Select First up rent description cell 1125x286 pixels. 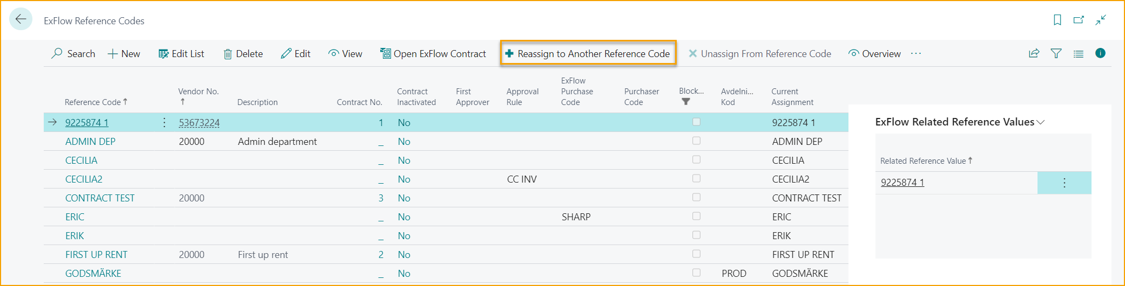click(x=262, y=254)
